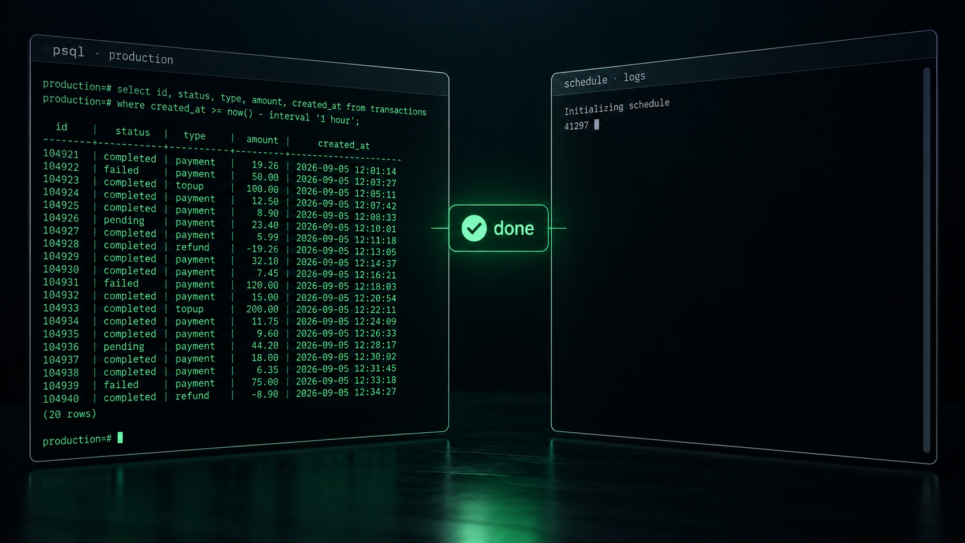
Task: Click 'refund' type in row 104928
Action: [x=192, y=247]
